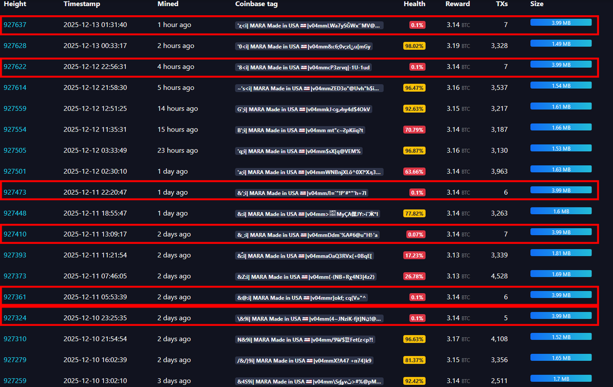Click the 92.42% health badge

coord(414,381)
